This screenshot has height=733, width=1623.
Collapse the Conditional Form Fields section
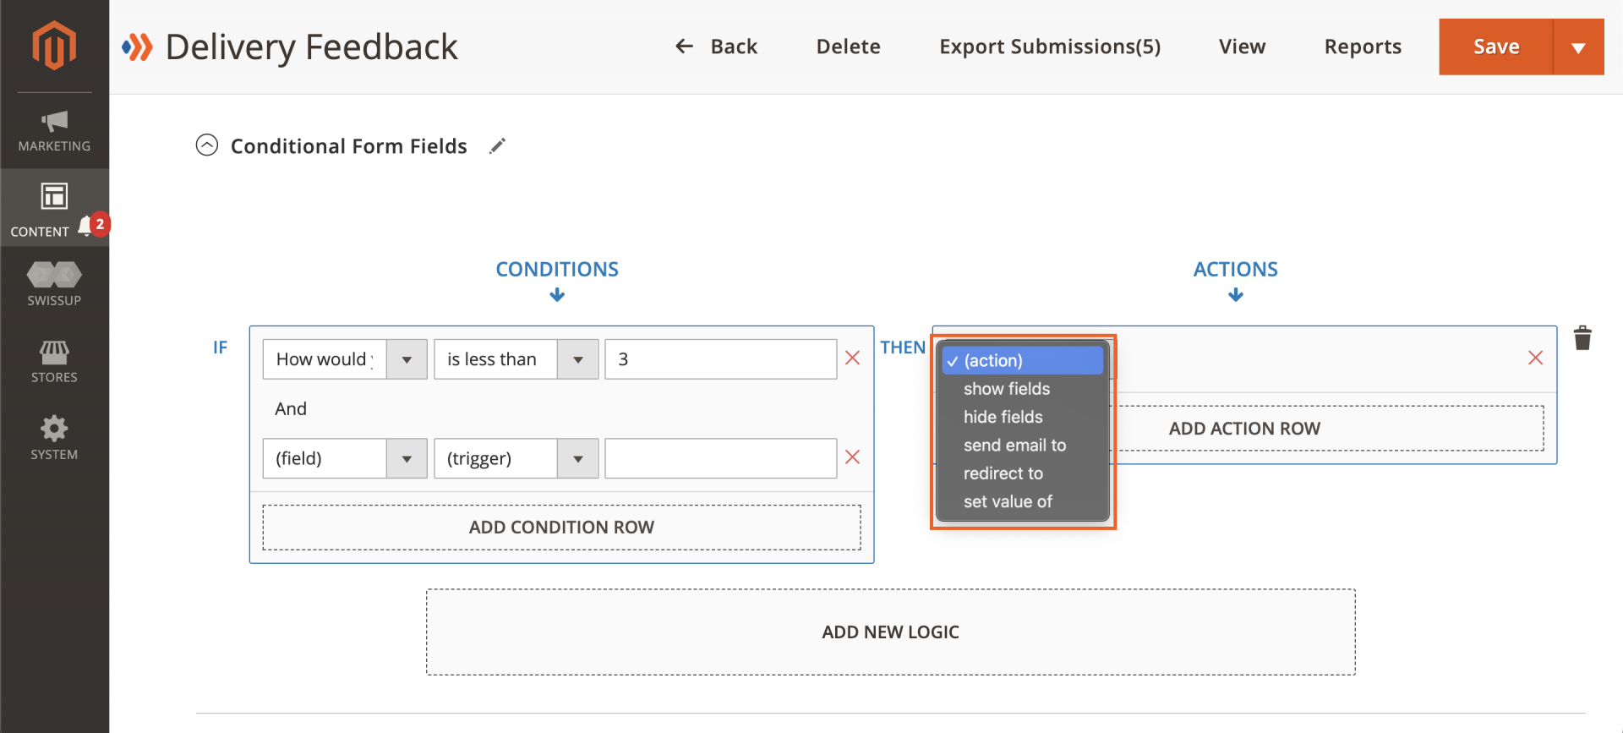click(207, 145)
